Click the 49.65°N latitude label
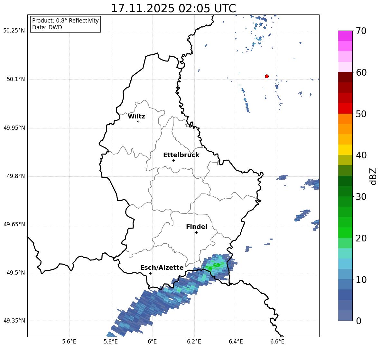Viewport: 381px width, 348px height. pyautogui.click(x=14, y=224)
